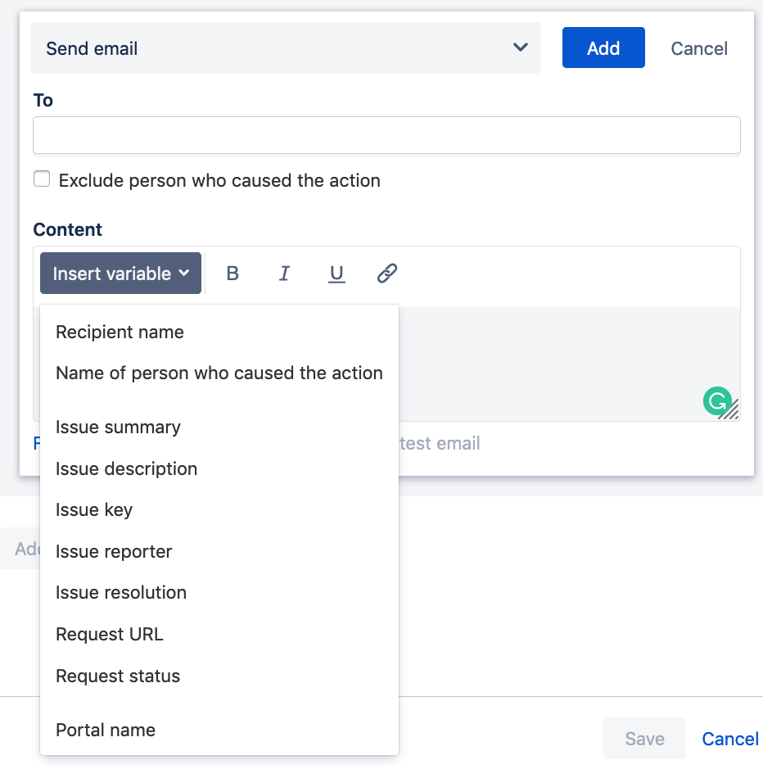This screenshot has height=778, width=763.
Task: Open the Grammarly icon in the editor
Action: pyautogui.click(x=718, y=402)
